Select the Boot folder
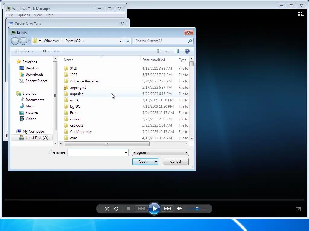Image resolution: width=309 pixels, height=231 pixels. [74, 113]
